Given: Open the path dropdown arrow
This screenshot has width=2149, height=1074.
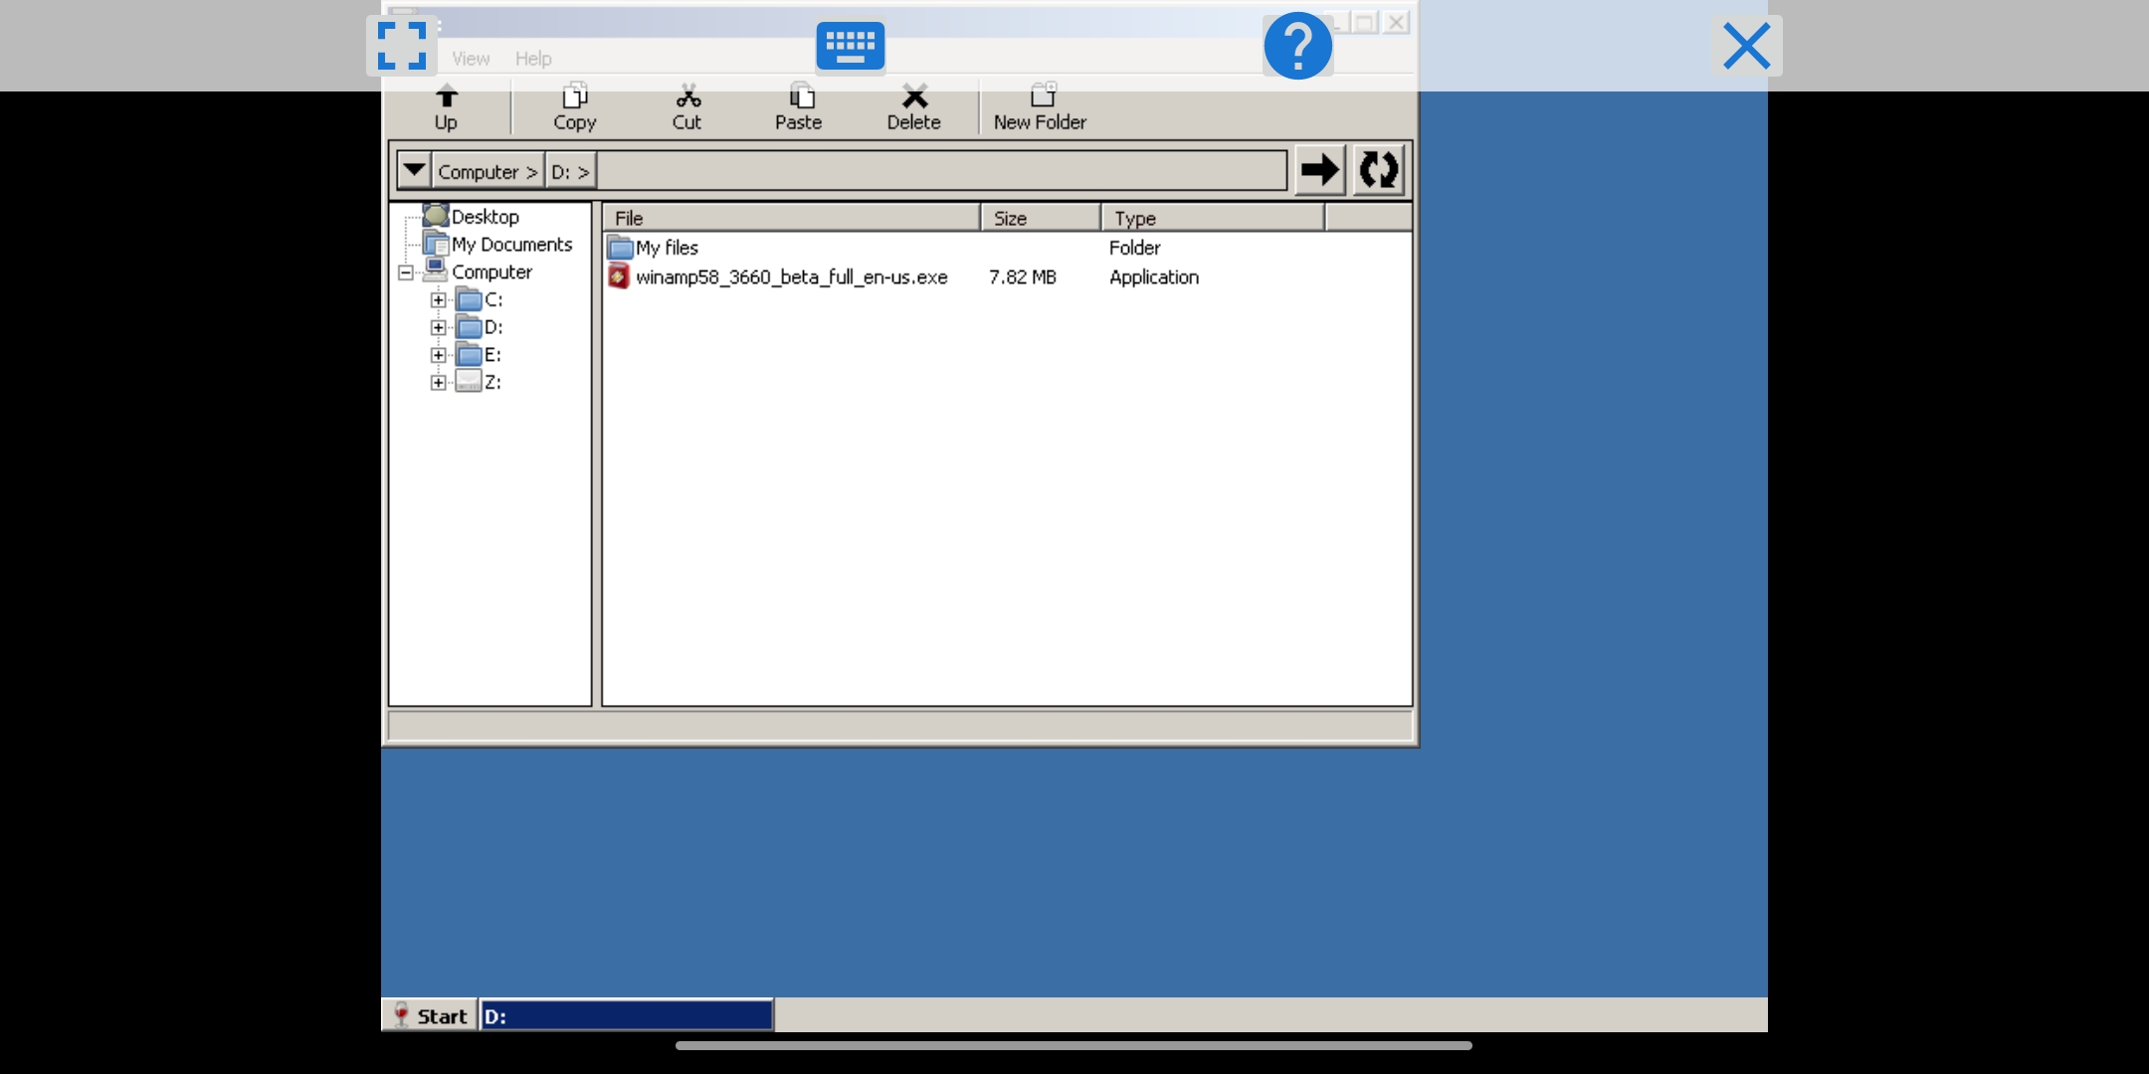Looking at the screenshot, I should pos(412,169).
